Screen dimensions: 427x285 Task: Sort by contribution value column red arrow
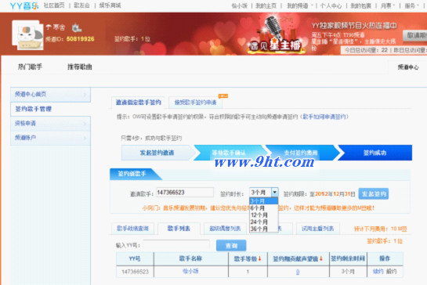[x=321, y=258]
